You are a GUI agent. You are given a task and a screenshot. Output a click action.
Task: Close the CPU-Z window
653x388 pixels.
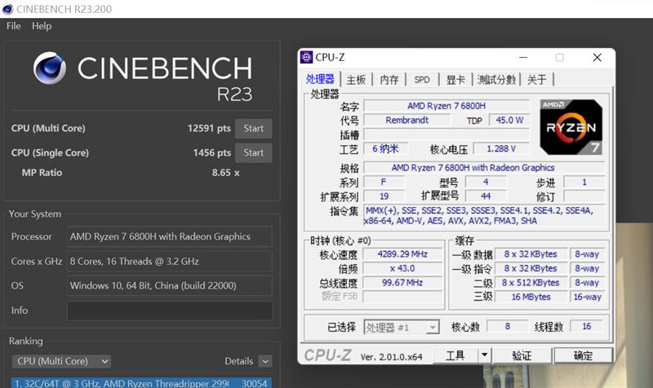(597, 57)
